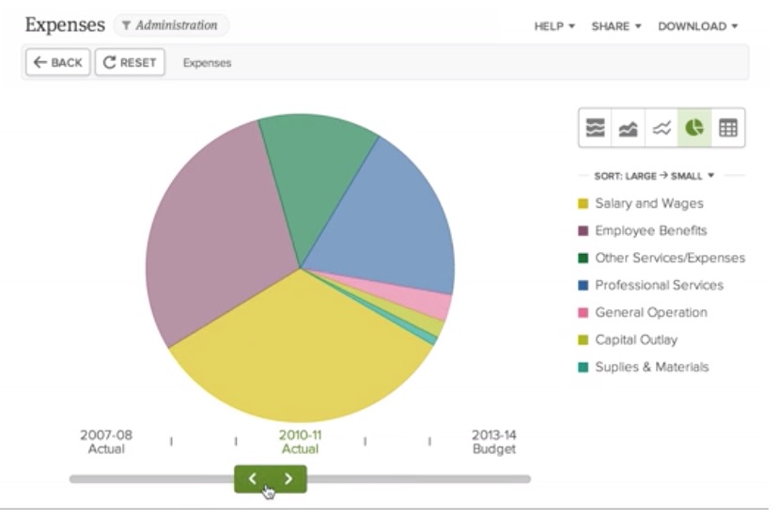Click the year slider track near 2007-08
The width and height of the screenshot is (778, 519).
[x=106, y=479]
